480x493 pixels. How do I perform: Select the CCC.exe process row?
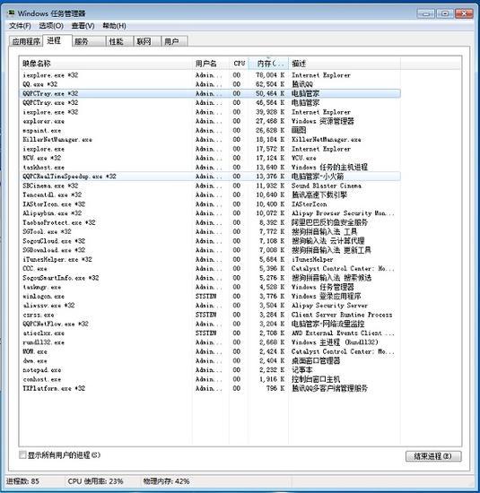click(210, 269)
